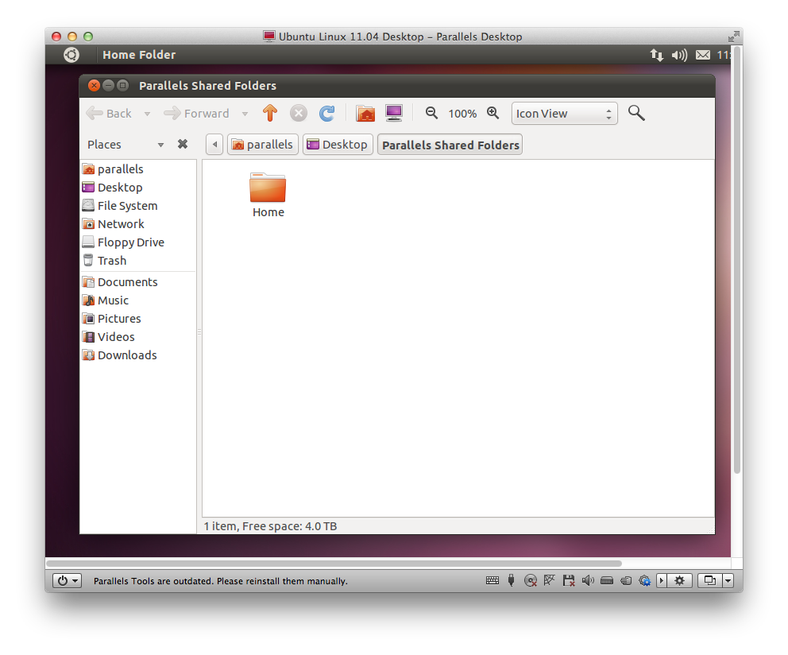Click the horizontal scrollbar of VM window
Screen dimensions: 788x655
[x=334, y=564]
